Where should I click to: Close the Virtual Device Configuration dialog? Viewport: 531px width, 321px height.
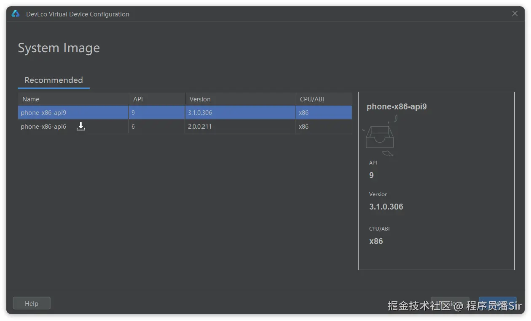[x=515, y=13]
